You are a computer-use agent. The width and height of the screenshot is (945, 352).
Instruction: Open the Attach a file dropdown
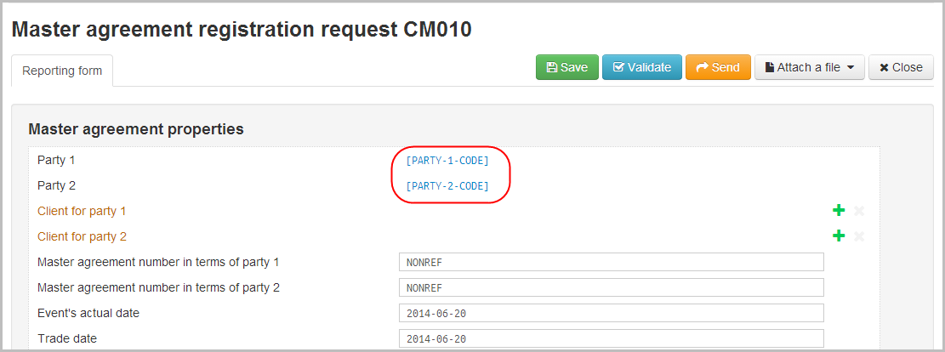809,67
